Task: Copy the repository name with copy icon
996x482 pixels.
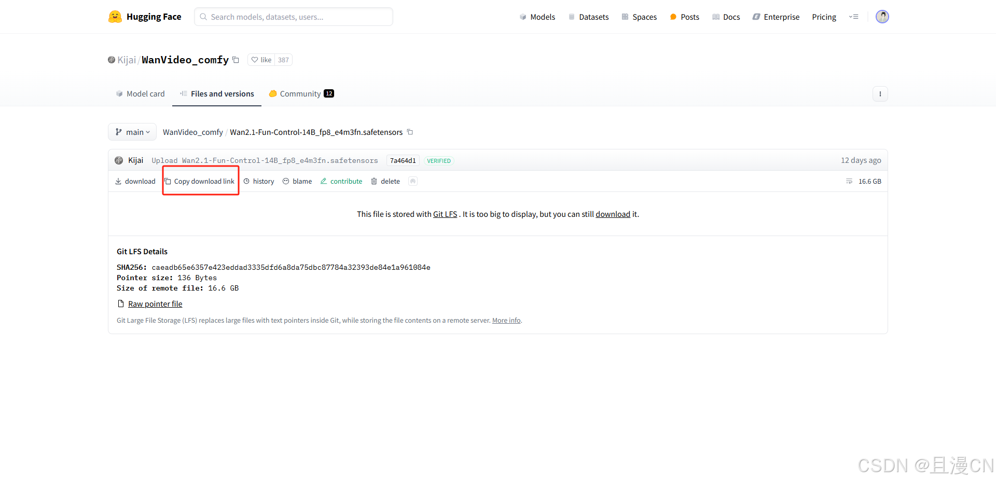Action: click(x=236, y=60)
